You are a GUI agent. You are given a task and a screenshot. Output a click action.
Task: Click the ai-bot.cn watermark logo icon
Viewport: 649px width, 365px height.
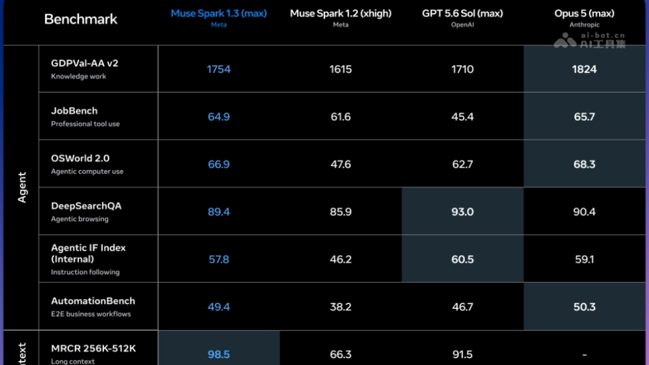(x=565, y=40)
